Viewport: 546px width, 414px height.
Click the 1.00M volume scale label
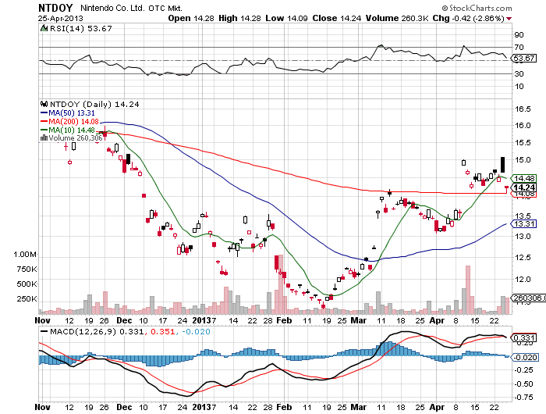(25, 255)
